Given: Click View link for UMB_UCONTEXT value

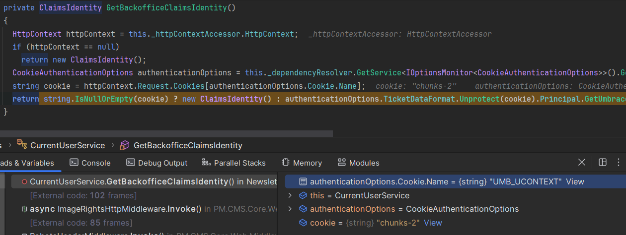Looking at the screenshot, I should pyautogui.click(x=575, y=182).
